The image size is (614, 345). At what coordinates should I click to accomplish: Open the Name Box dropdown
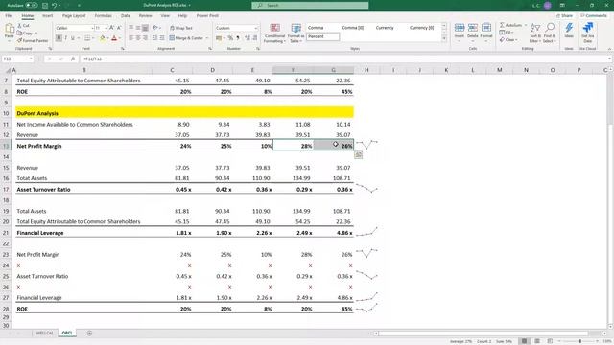point(31,58)
